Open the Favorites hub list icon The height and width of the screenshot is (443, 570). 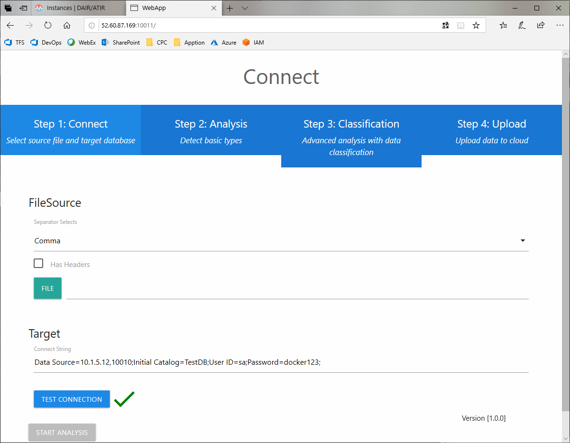(x=503, y=26)
